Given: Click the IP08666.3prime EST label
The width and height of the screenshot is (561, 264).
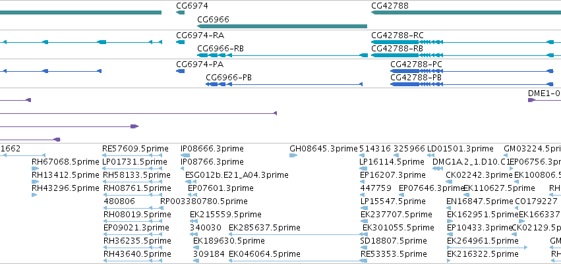Looking at the screenshot, I should (212, 149).
